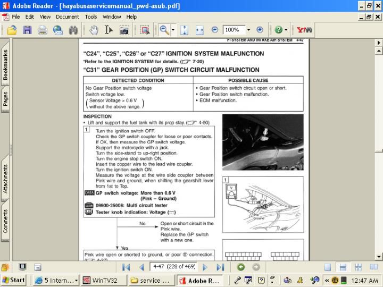The image size is (383, 287).
Task: Open Adobe Reader Help icon
Action: (278, 30)
